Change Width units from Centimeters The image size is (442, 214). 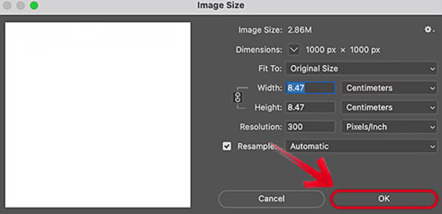tap(389, 88)
